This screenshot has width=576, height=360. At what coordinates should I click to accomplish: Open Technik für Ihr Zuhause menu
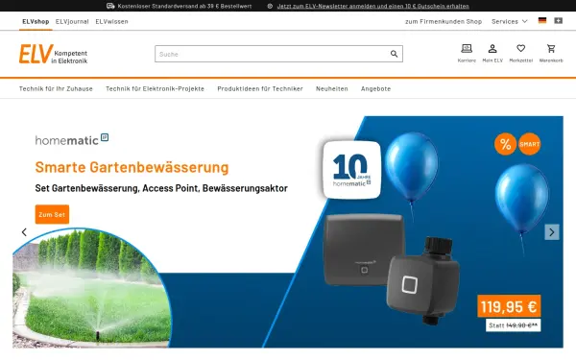[56, 88]
